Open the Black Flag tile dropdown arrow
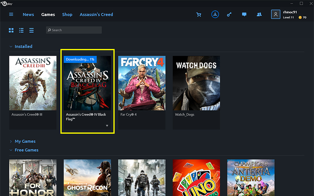This screenshot has width=314, height=196. click(x=107, y=125)
